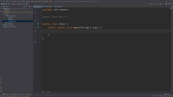Viewport: 173px width, 97px height.
Task: Click the Main breadcrumb in navigation bar
Action: click(x=27, y=4)
